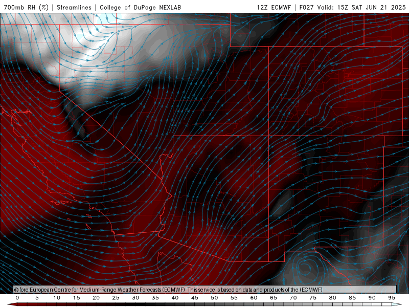Click the colorbar label "45"

(x=195, y=298)
